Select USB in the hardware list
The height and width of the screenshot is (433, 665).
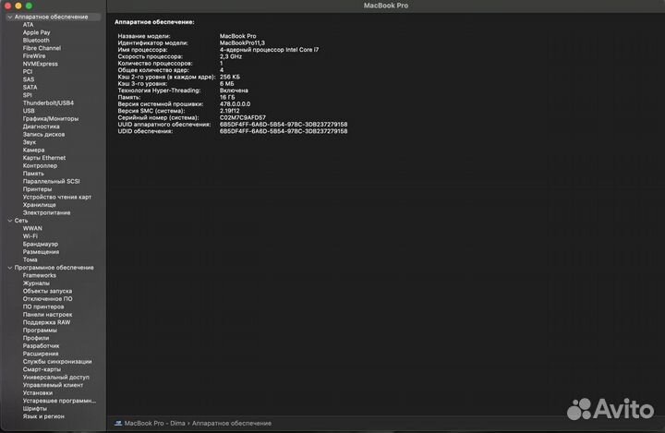tap(29, 111)
